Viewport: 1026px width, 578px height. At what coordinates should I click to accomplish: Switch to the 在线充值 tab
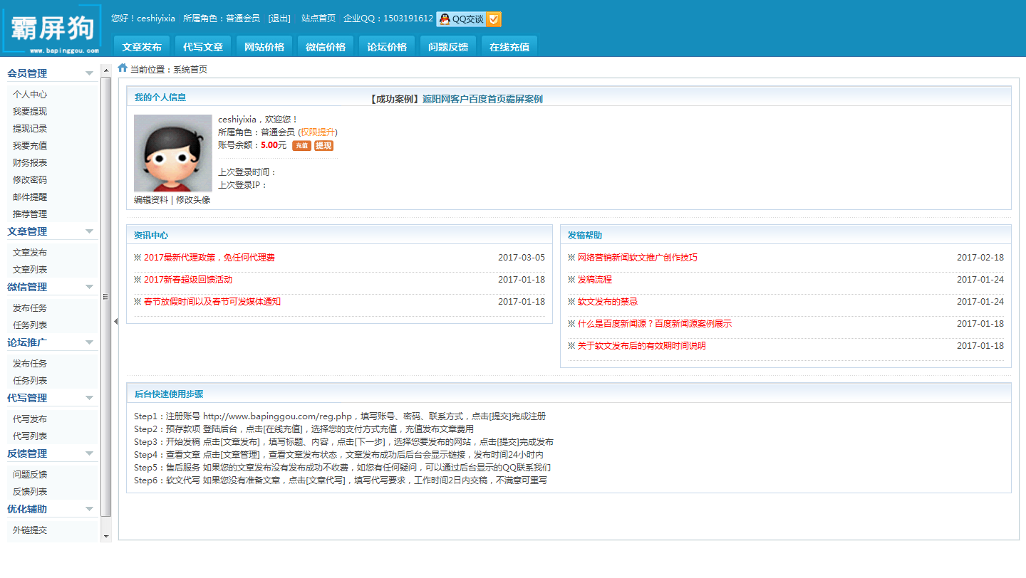pos(509,47)
